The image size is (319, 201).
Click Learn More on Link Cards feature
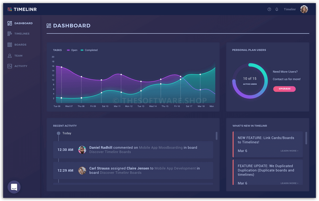(289, 151)
